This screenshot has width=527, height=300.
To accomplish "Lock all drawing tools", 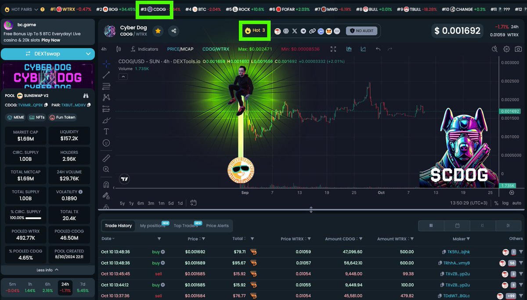I will pos(106,206).
